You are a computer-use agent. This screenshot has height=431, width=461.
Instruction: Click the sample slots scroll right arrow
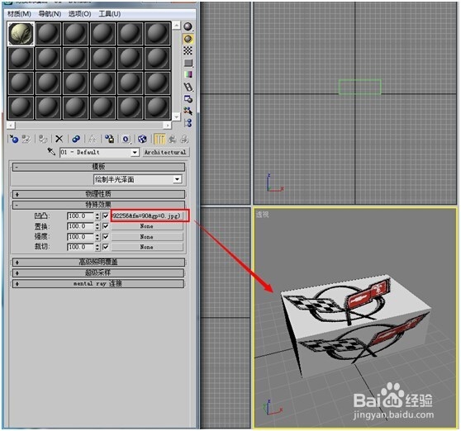pyautogui.click(x=167, y=126)
